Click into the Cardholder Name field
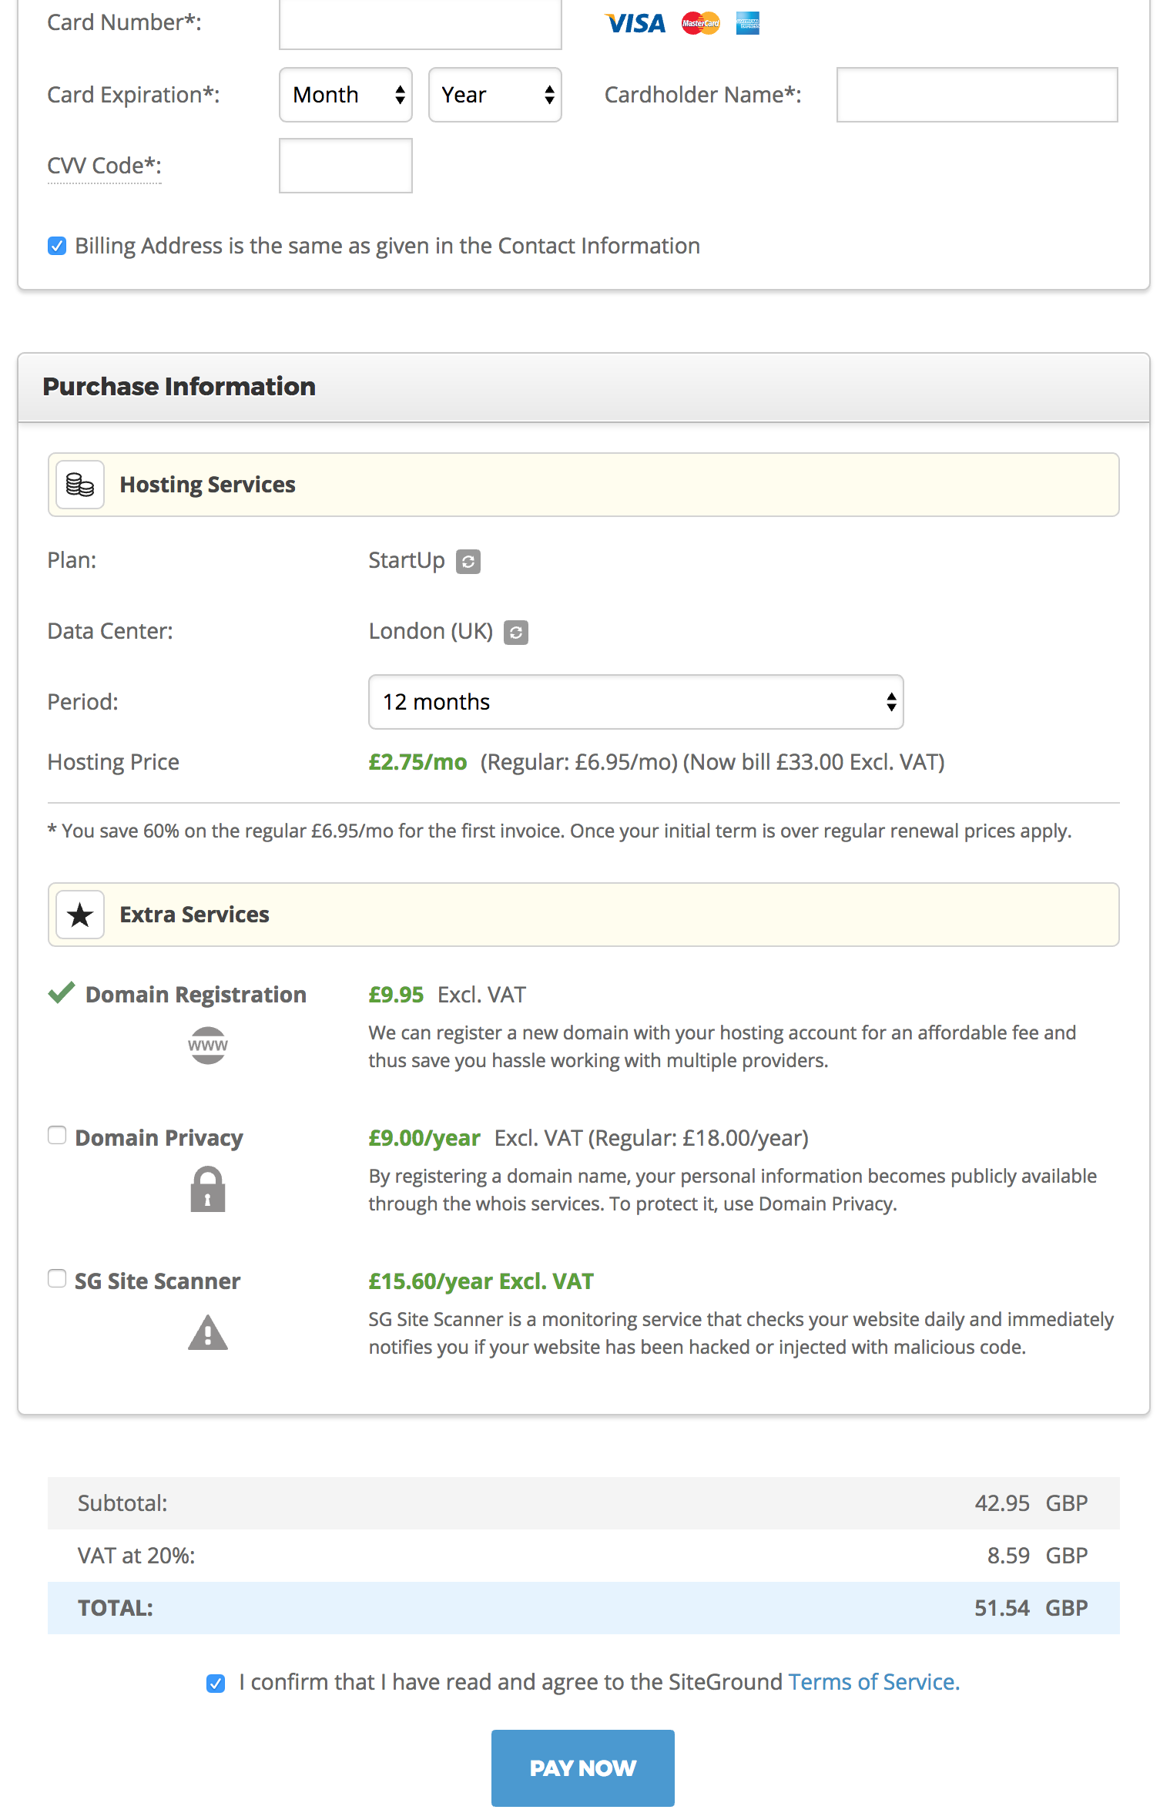This screenshot has width=1160, height=1813. (x=977, y=95)
